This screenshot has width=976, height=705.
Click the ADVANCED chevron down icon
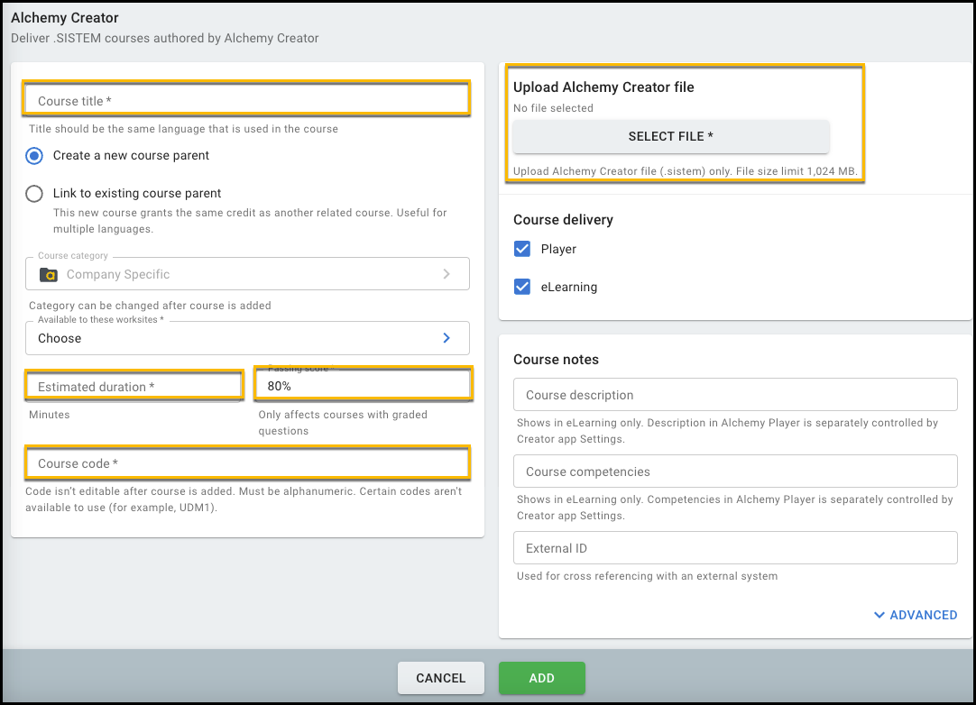pos(879,615)
